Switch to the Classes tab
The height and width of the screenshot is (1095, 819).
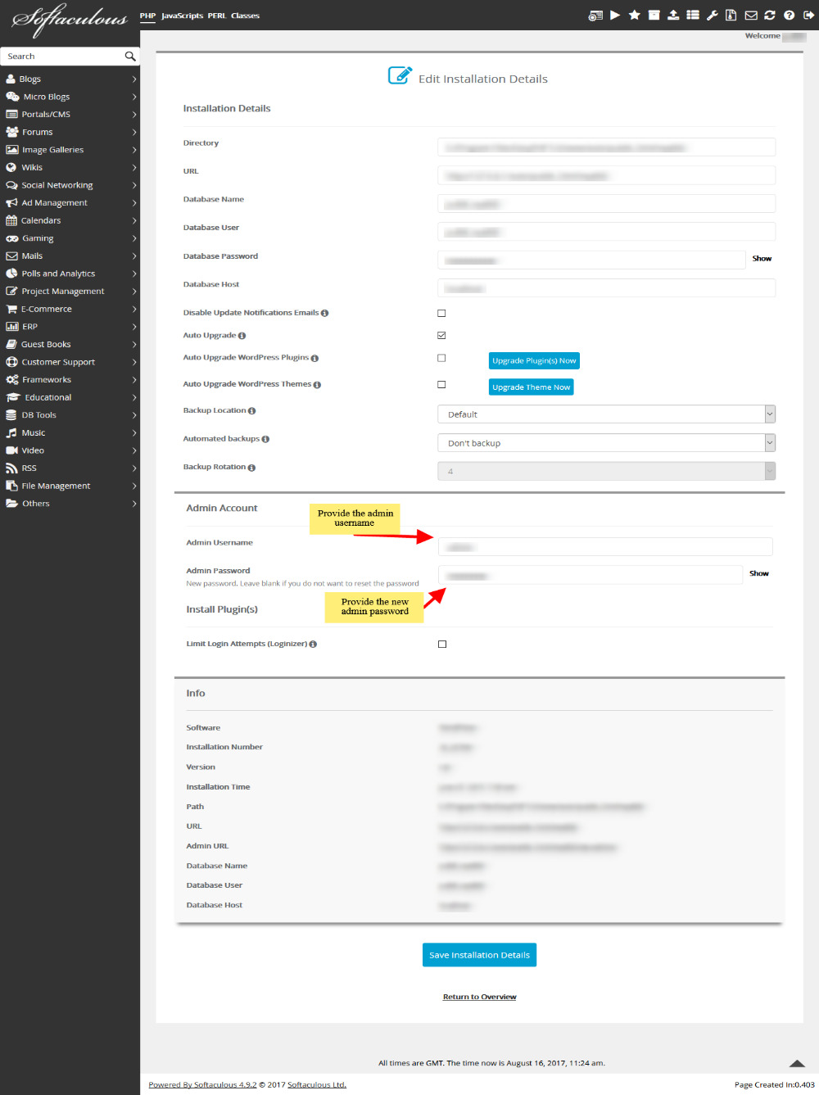[245, 16]
